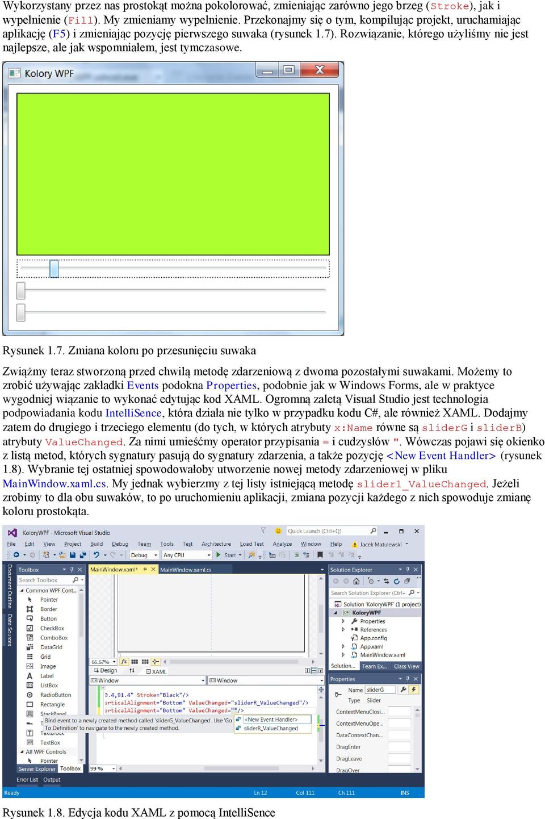The image size is (545, 819).
Task: Select the DataGrid control in Toolbox
Action: 51,647
